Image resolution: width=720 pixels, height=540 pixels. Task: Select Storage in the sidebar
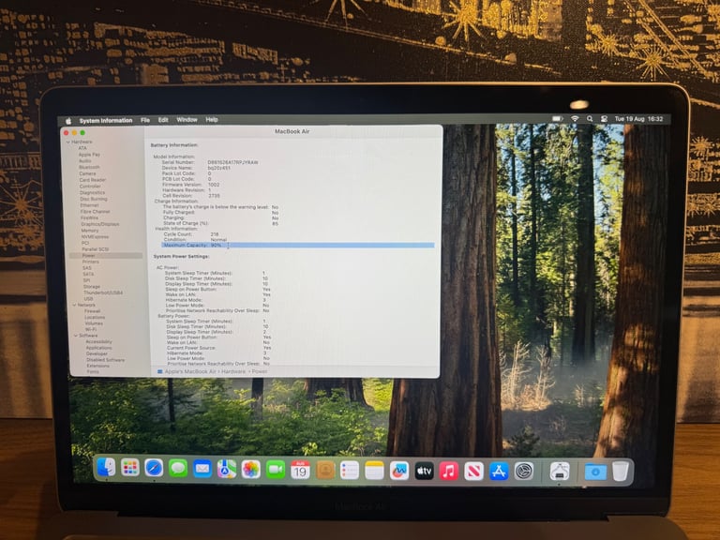click(x=92, y=287)
